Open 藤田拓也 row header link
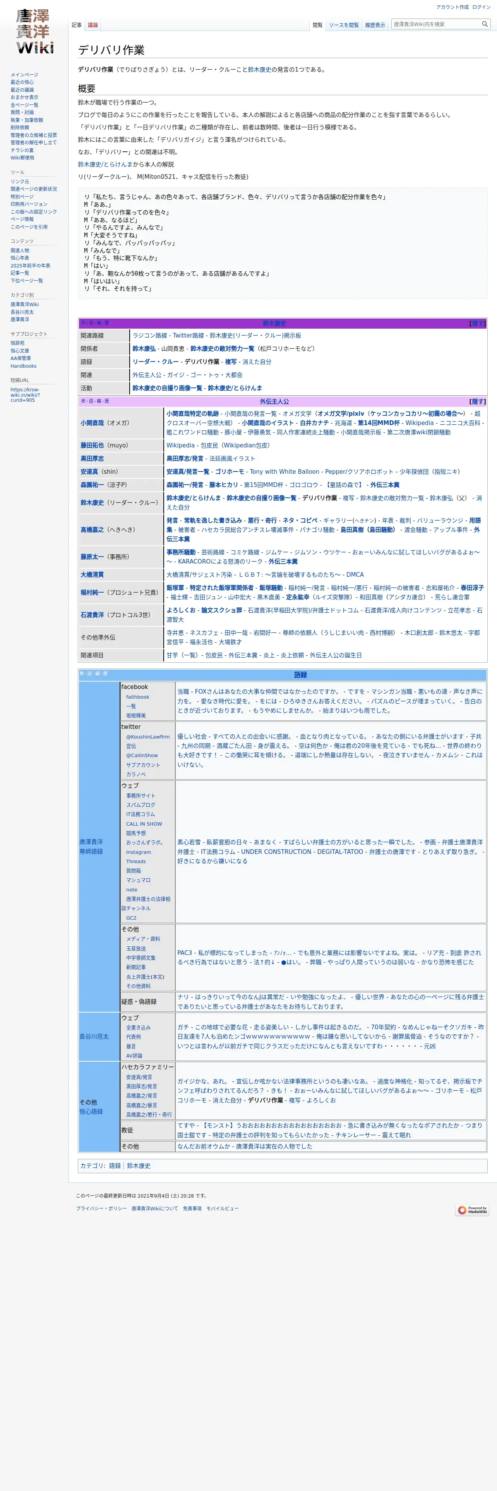 [92, 446]
